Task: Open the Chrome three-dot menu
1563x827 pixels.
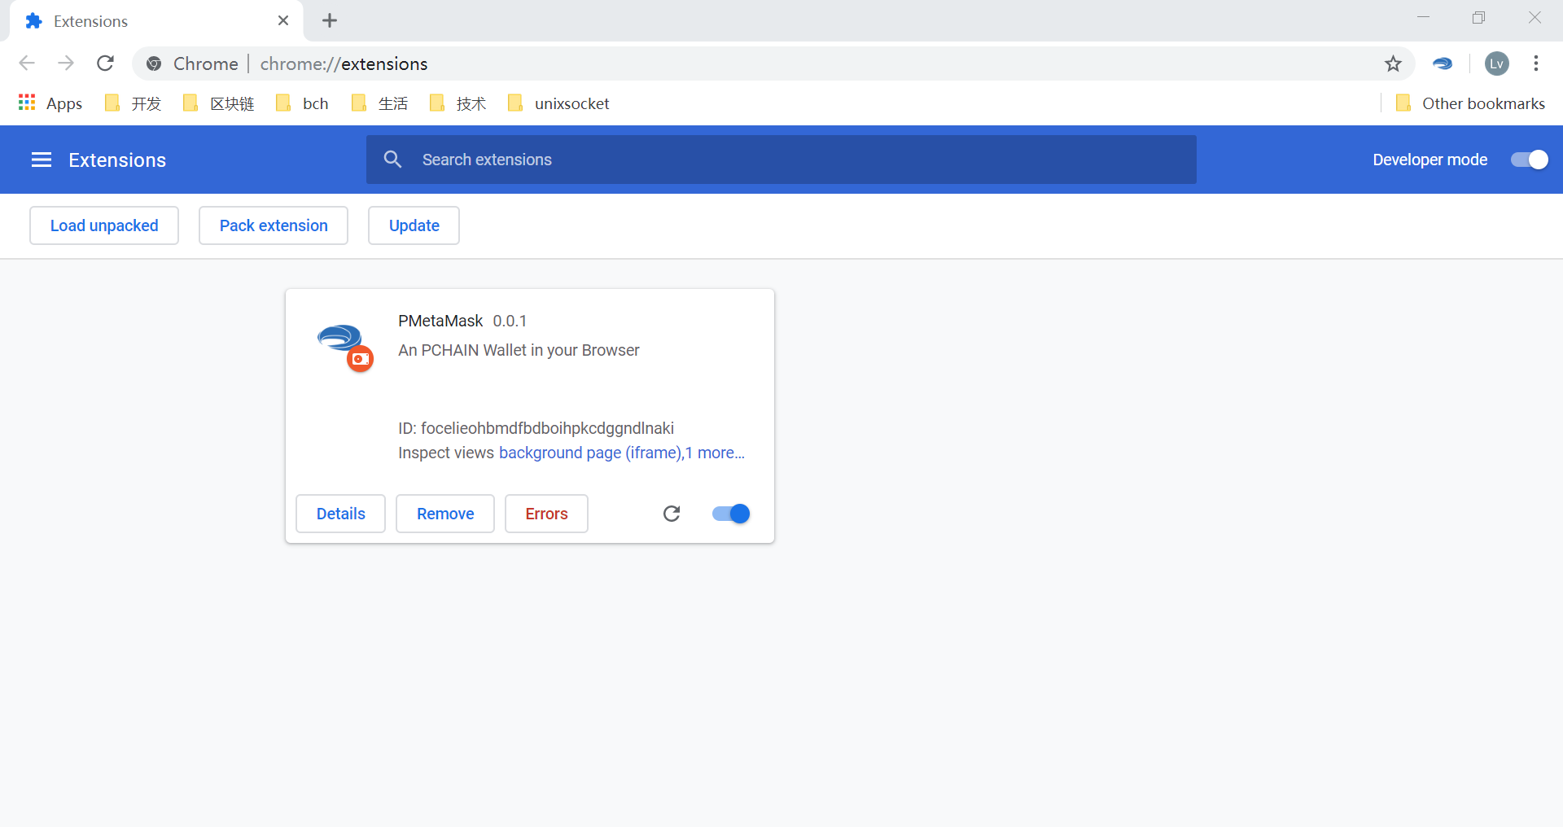Action: click(x=1535, y=63)
